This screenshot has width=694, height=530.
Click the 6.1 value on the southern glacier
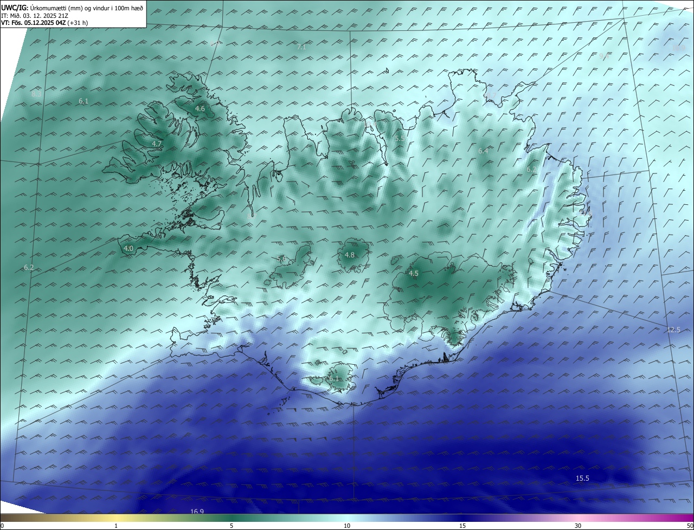[333, 379]
